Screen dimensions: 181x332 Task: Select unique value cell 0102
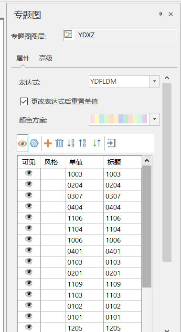point(84,306)
